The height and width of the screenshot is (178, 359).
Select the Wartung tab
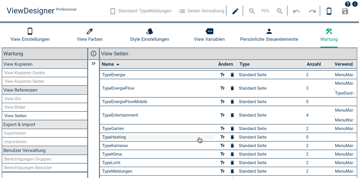pyautogui.click(x=329, y=35)
